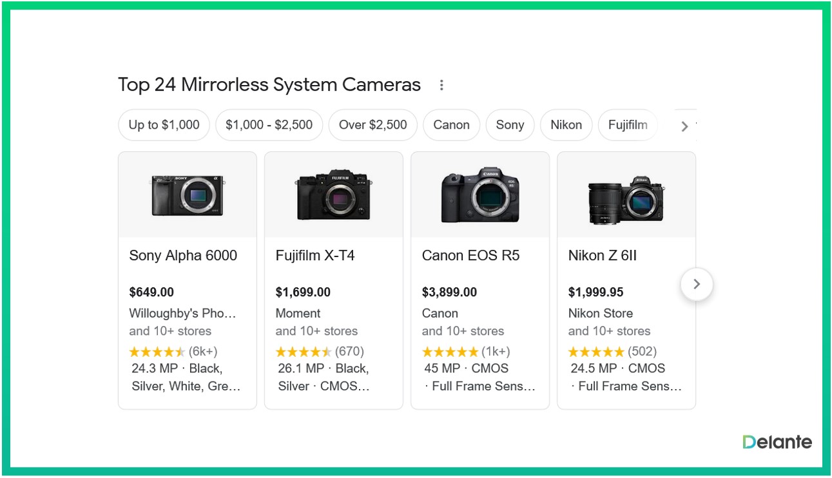Choose the Canon brand filter chip
Screen dimensions: 832x478
pyautogui.click(x=451, y=125)
